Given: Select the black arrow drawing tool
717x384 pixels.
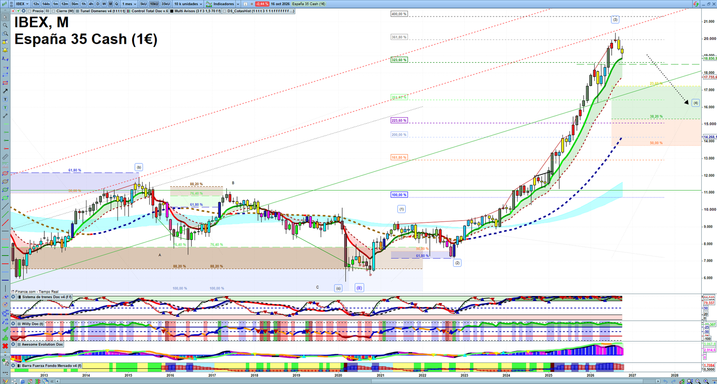Looking at the screenshot, I should pos(5,91).
